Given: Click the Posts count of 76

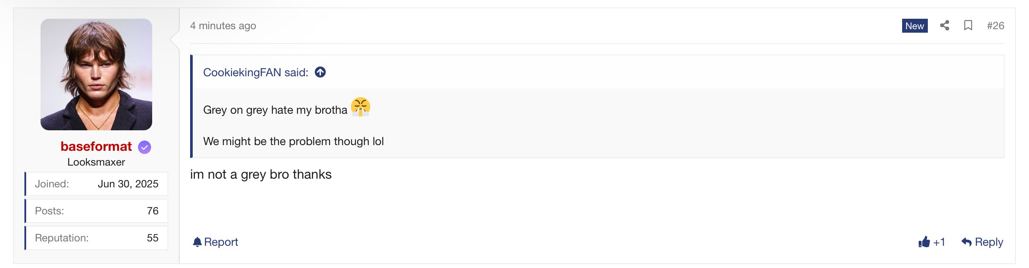Looking at the screenshot, I should 153,211.
